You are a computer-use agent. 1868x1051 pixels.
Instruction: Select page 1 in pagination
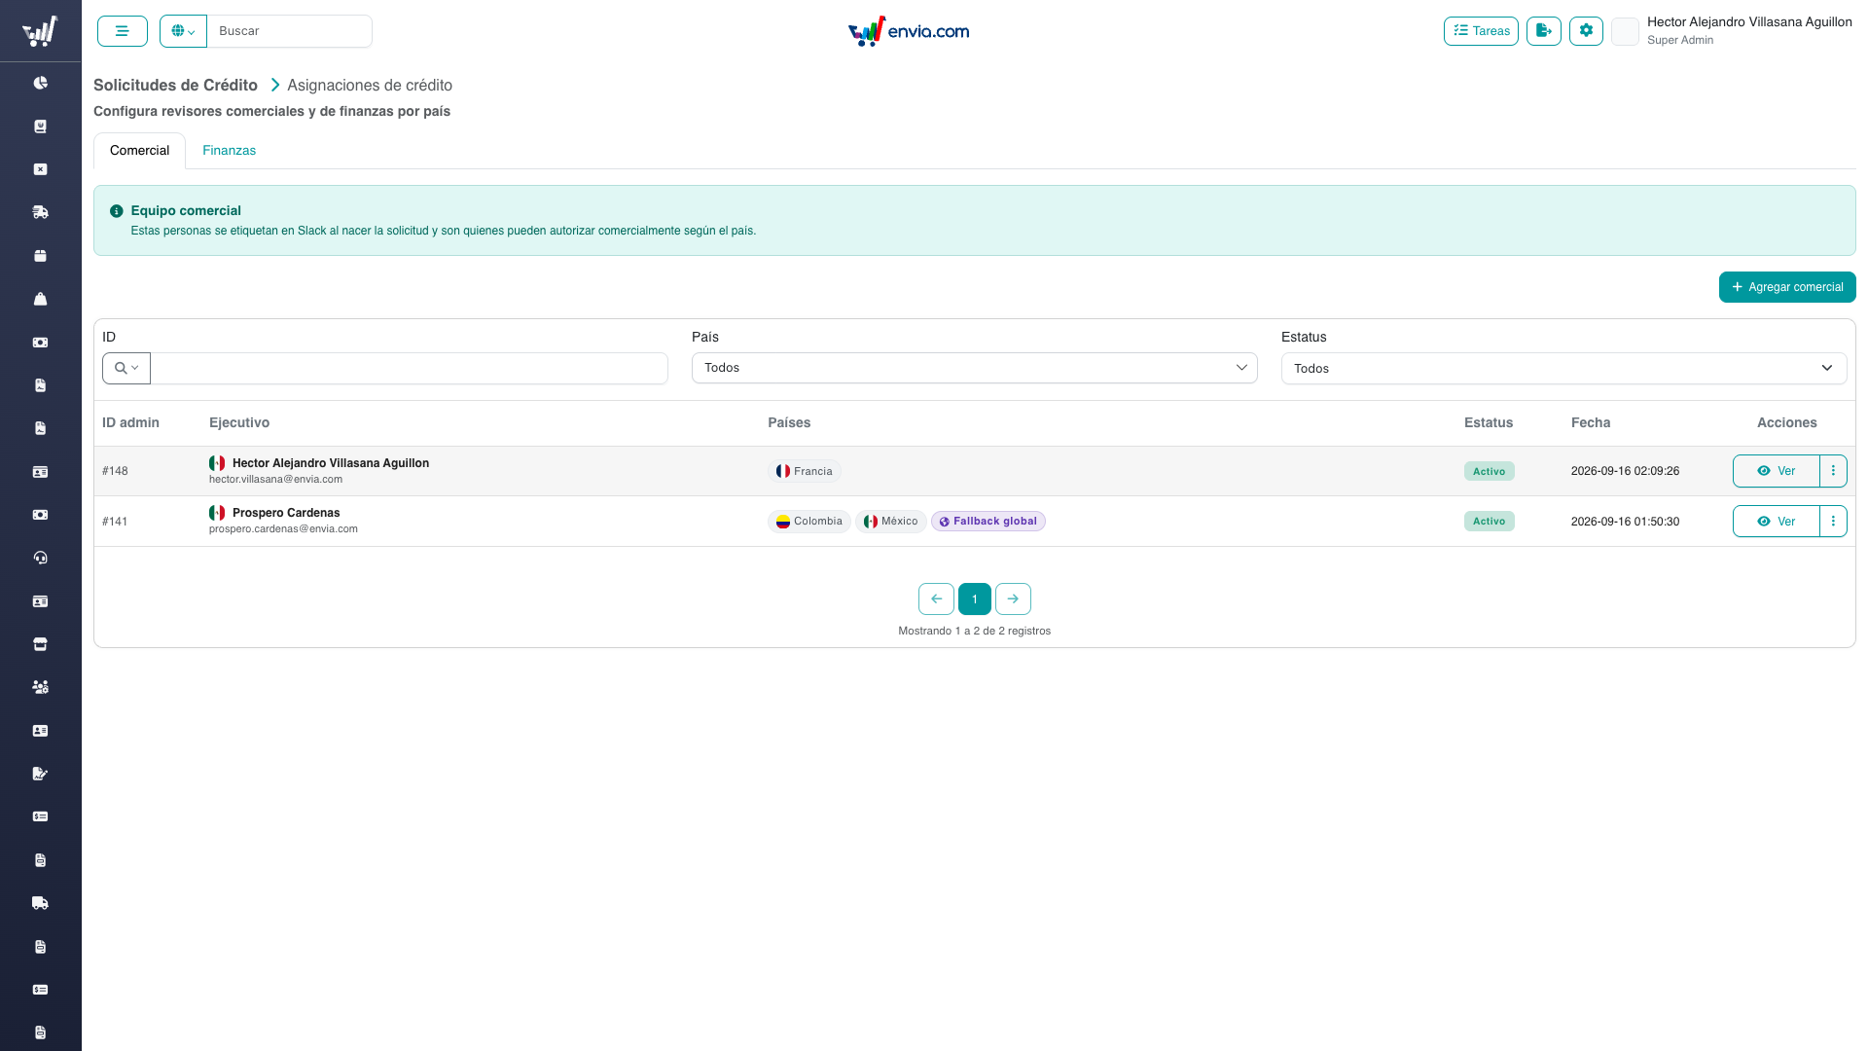974,599
